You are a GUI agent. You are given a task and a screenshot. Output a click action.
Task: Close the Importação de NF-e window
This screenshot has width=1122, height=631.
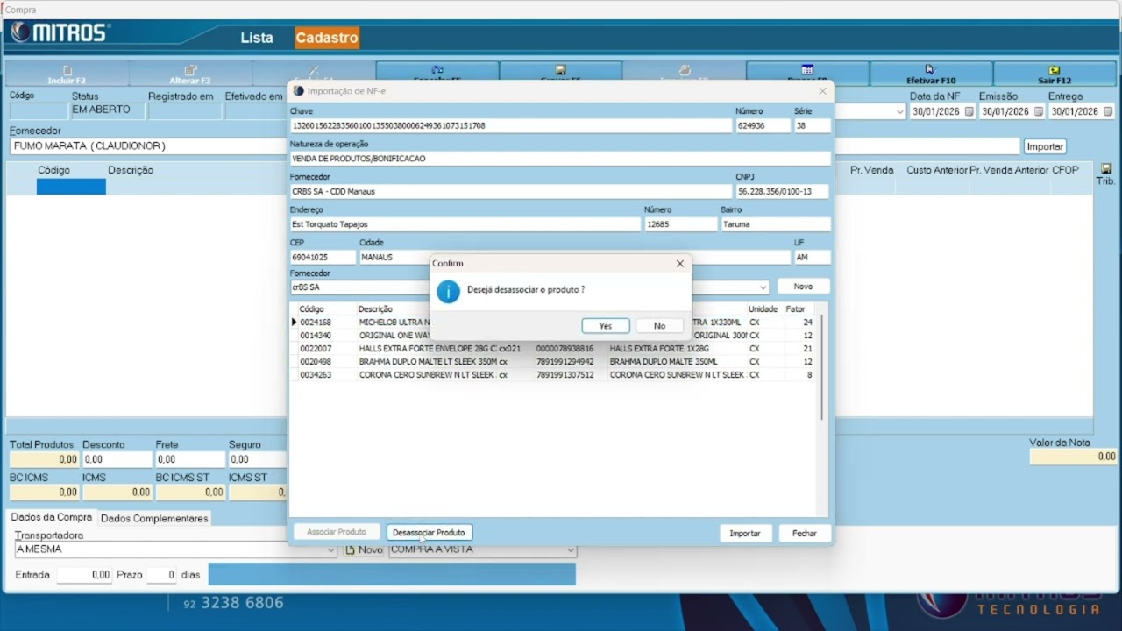click(x=822, y=91)
